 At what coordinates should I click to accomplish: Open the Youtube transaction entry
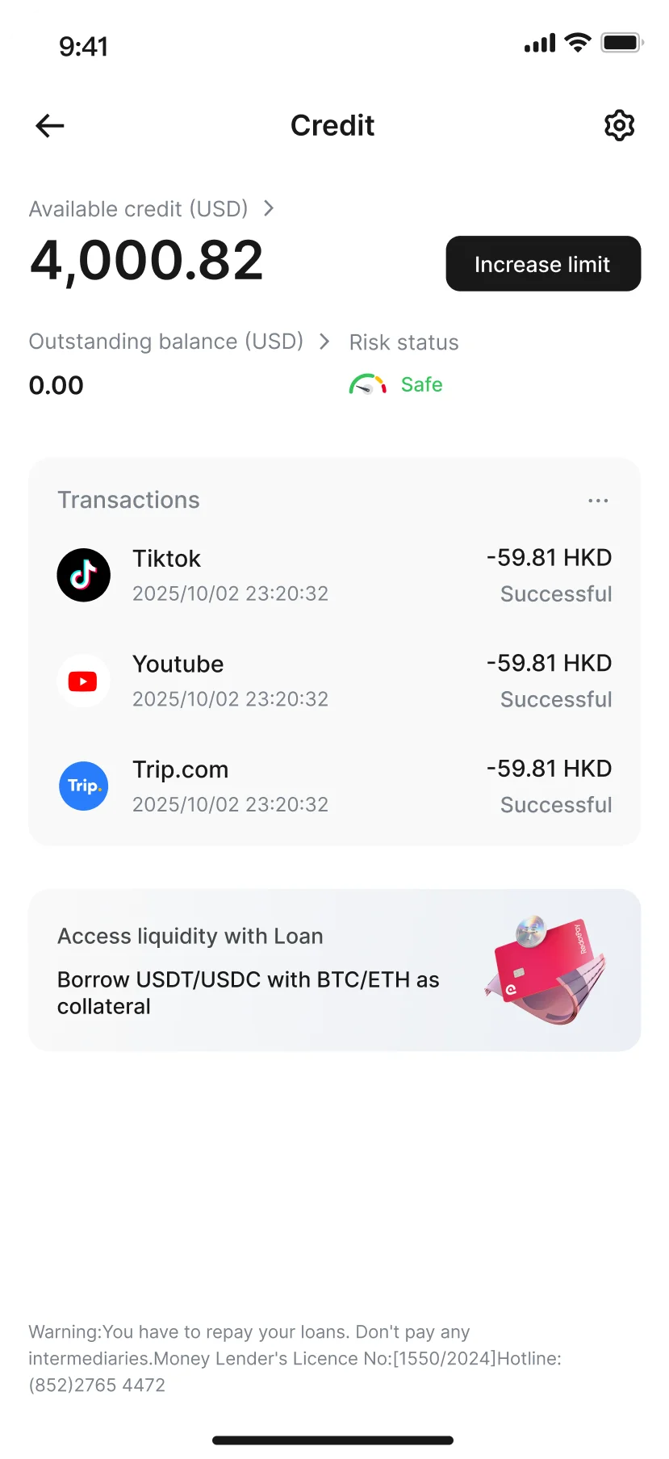click(334, 681)
